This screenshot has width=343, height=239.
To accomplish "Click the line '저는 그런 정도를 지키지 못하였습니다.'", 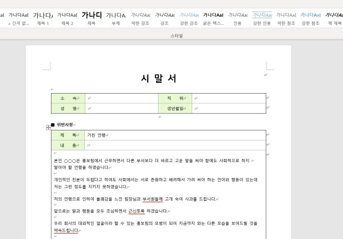I will [91, 187].
